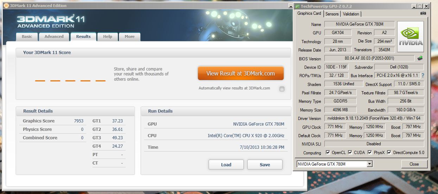This screenshot has width=438, height=194.
Task: Click the CPU Intel Core X 920 text
Action: (x=246, y=135)
